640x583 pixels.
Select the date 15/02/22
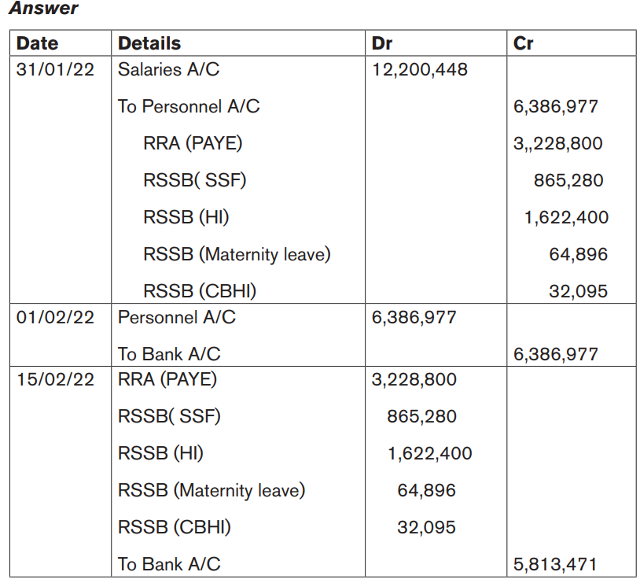(55, 379)
